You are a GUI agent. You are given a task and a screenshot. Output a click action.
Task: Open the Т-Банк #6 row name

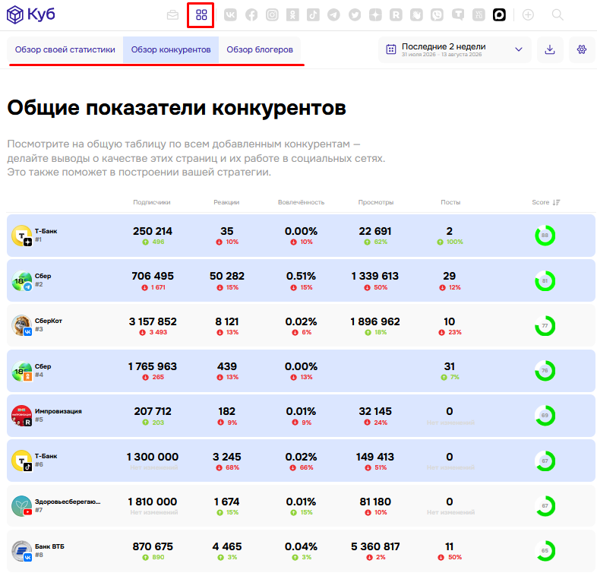(x=46, y=456)
